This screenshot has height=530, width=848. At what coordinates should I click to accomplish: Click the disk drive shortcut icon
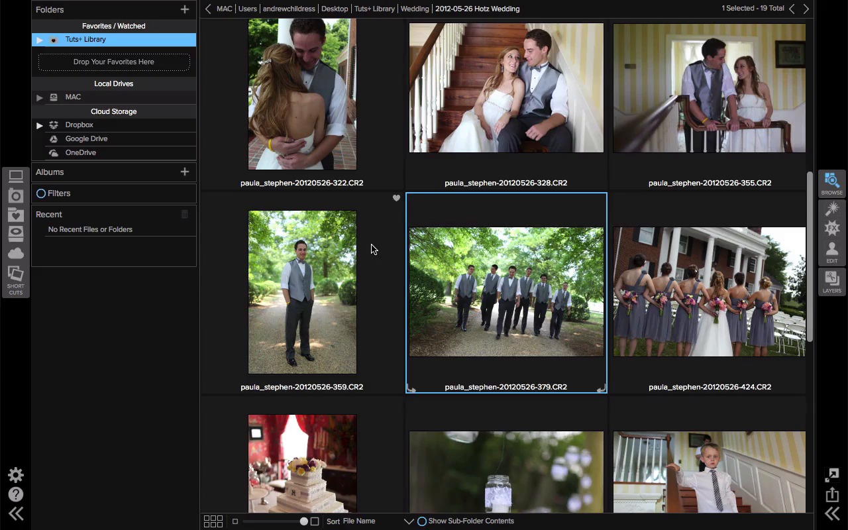(x=16, y=234)
